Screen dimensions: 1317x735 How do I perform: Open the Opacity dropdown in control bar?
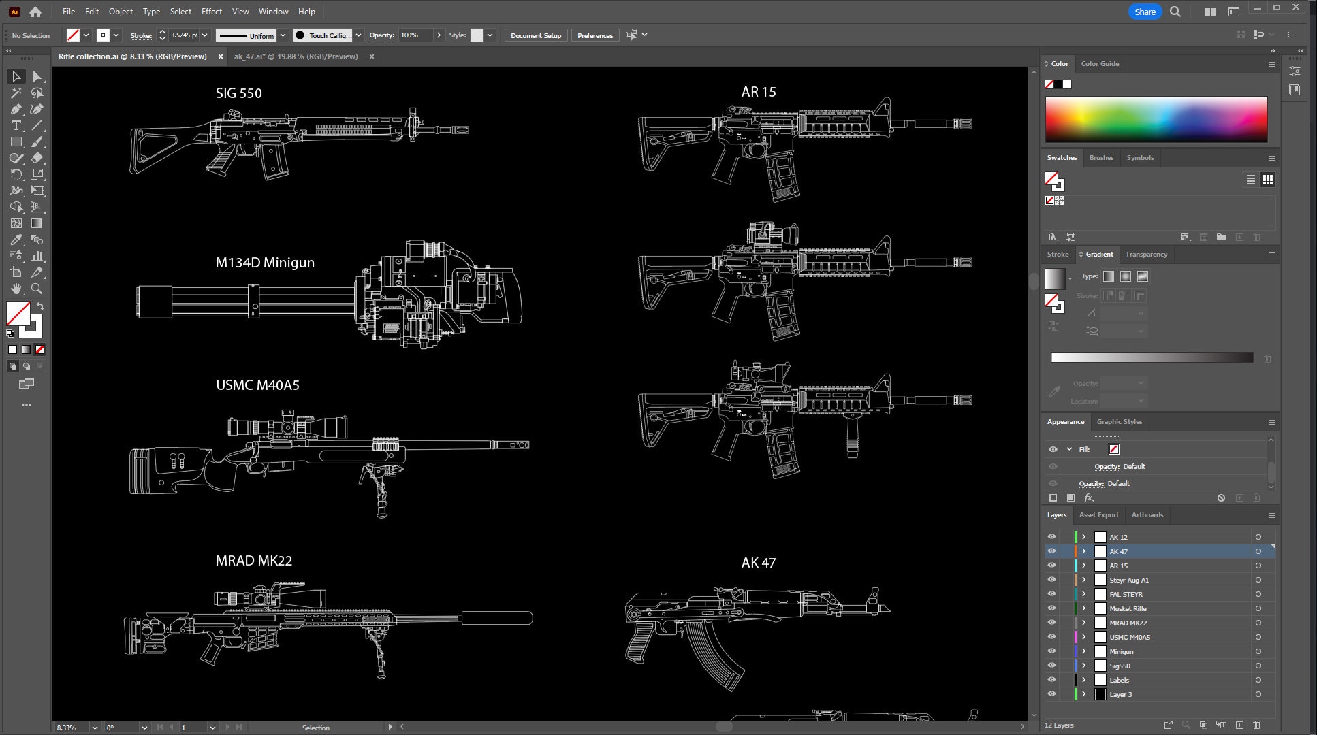(x=439, y=35)
